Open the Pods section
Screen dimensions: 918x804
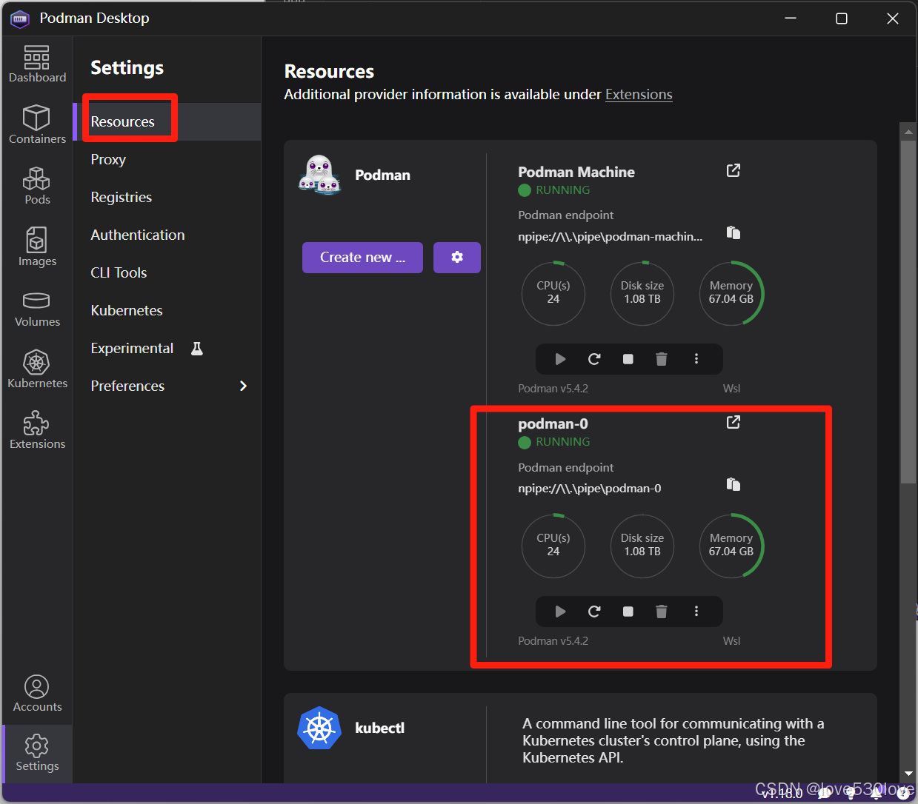[x=37, y=186]
